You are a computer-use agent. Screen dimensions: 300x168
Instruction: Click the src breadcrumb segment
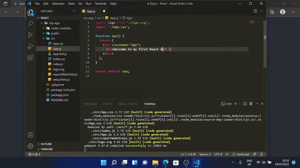(x=99, y=18)
